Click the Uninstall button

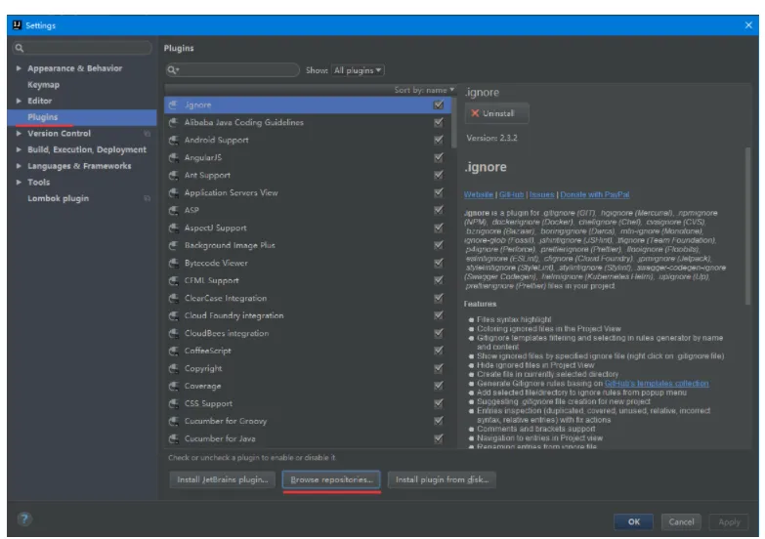(496, 113)
